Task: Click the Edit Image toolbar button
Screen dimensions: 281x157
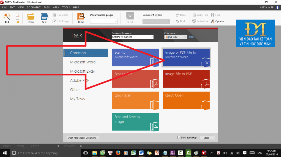Action: pyautogui.click(x=61, y=21)
